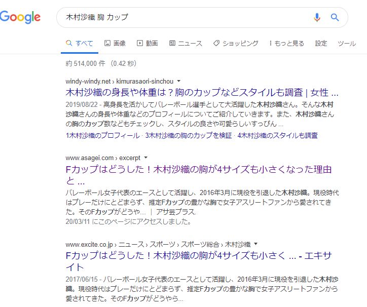Image resolution: width=367 pixels, height=307 pixels.
Task: Expand もっと見る menu
Action: (286, 43)
